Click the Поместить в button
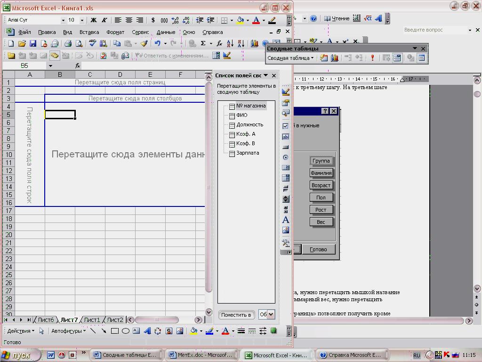Screen dimensions: 482x362 tap(236, 314)
